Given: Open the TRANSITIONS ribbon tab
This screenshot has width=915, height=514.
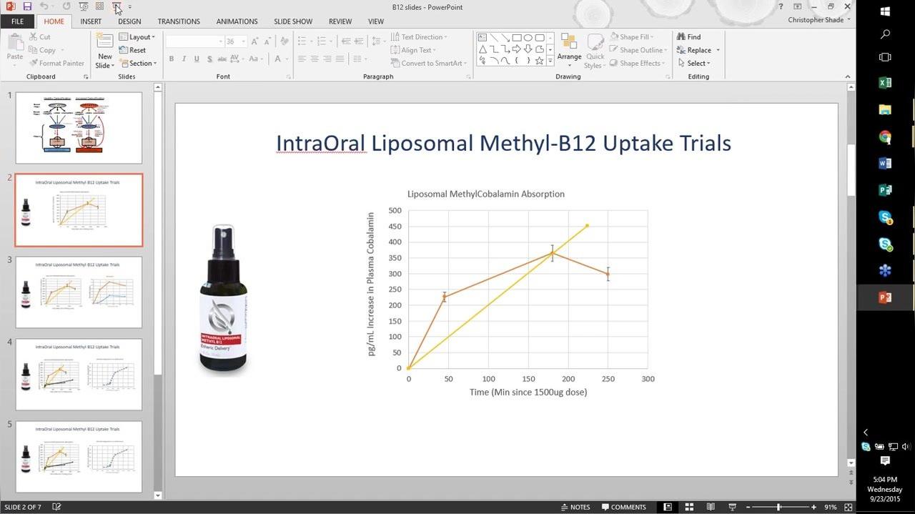Looking at the screenshot, I should click(179, 21).
